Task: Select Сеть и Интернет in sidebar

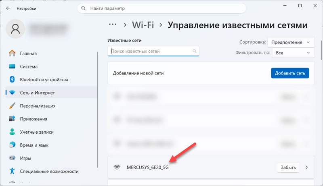Action: (x=51, y=93)
